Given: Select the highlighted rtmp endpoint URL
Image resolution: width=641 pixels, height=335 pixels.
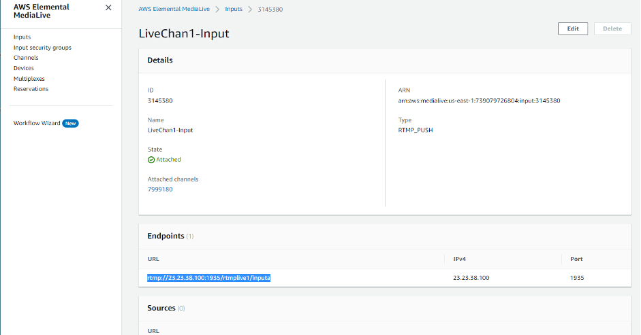Looking at the screenshot, I should (x=209, y=278).
